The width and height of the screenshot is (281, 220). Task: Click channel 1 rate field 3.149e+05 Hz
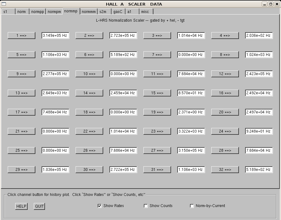click(x=55, y=36)
